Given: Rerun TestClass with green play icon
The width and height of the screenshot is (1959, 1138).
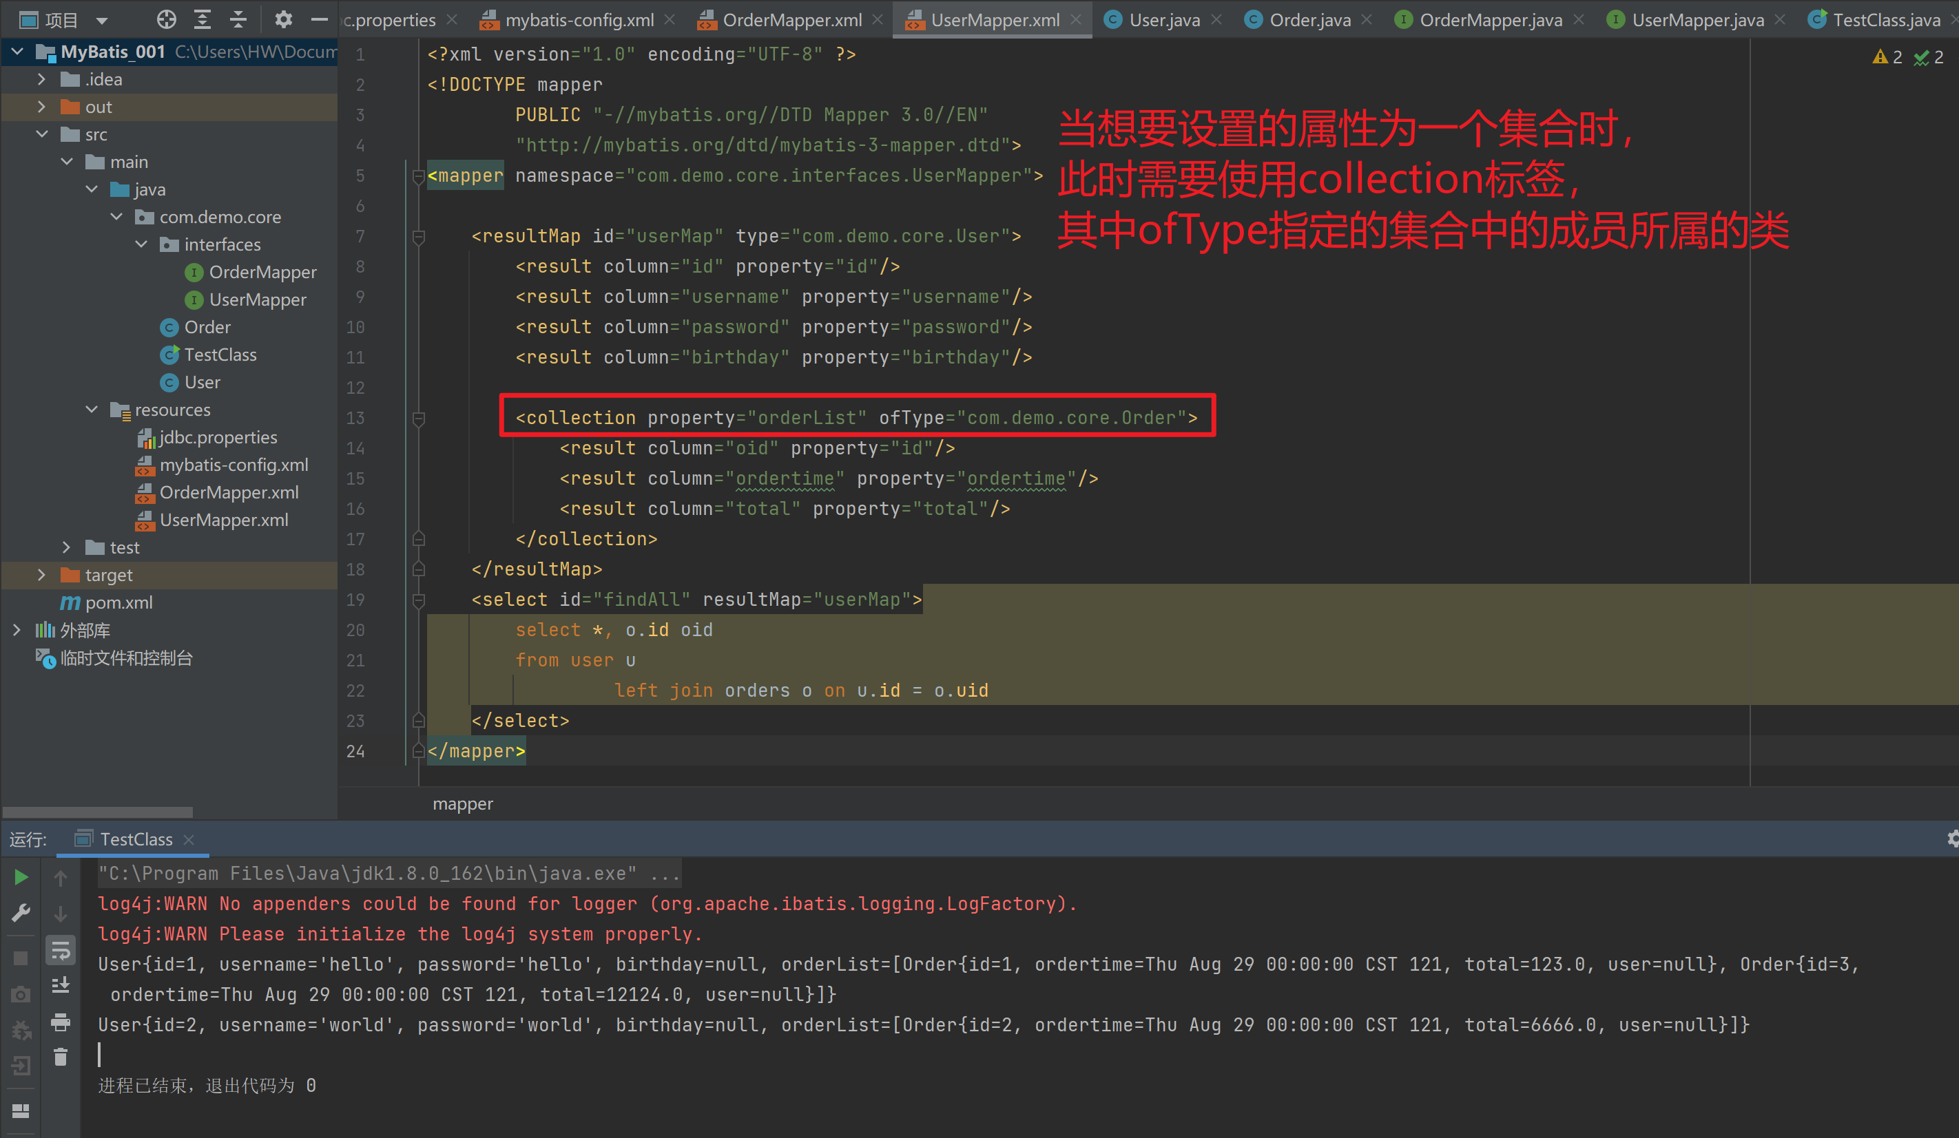Looking at the screenshot, I should point(21,878).
